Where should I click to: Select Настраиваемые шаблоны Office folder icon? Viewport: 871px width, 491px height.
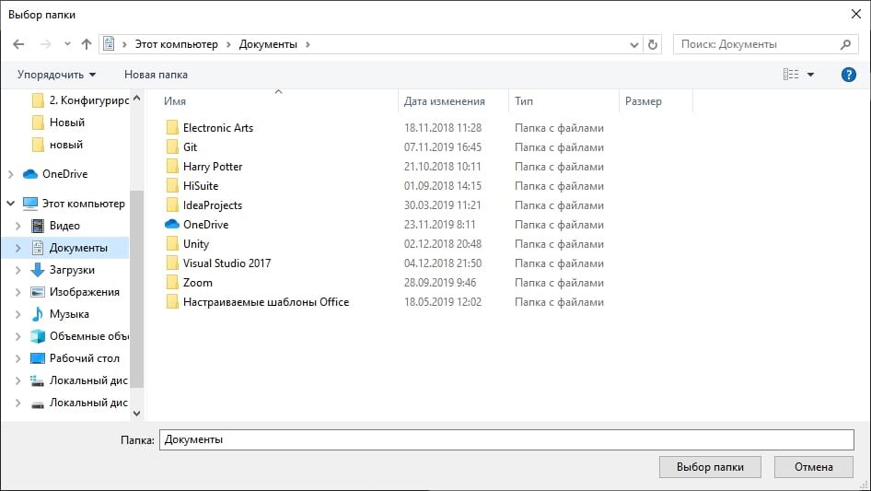[x=172, y=302]
